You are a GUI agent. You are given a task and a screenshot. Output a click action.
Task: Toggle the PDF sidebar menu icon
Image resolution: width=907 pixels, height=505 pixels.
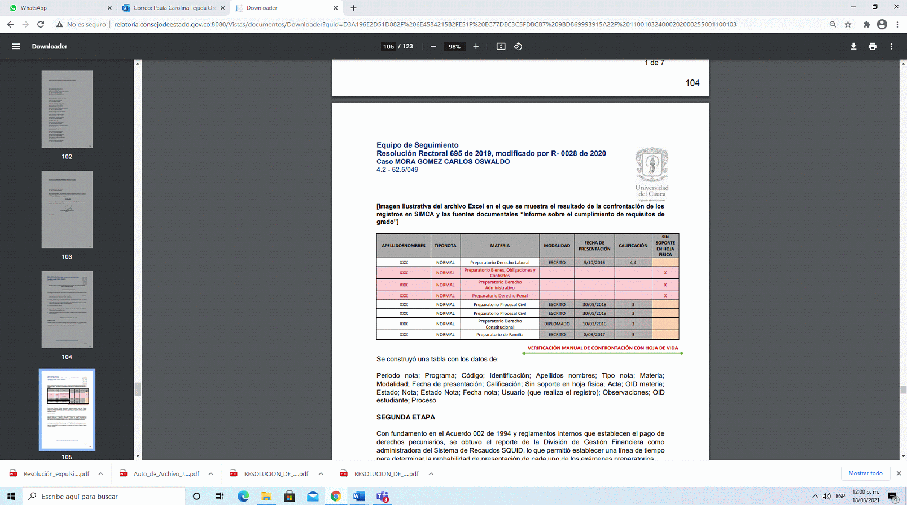(x=16, y=46)
